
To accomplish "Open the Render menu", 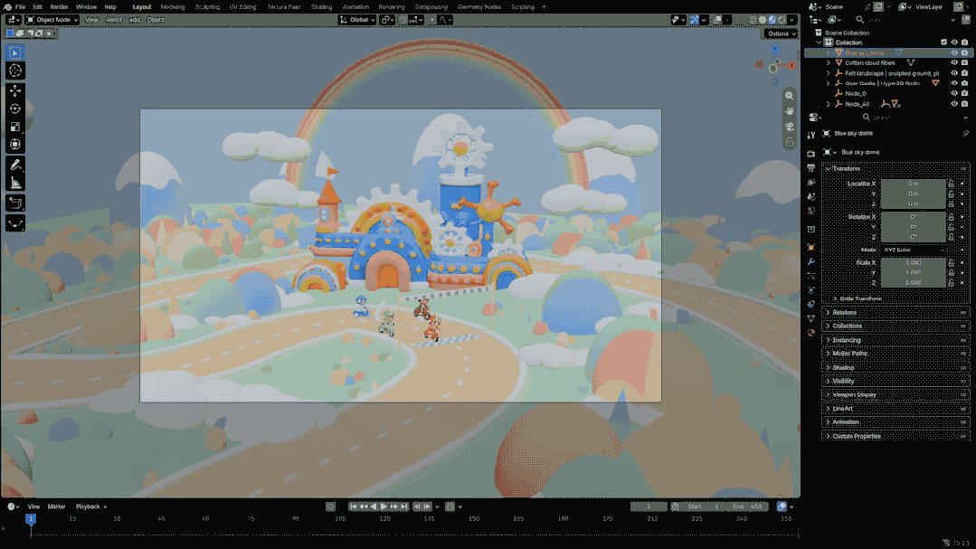I will pos(59,7).
